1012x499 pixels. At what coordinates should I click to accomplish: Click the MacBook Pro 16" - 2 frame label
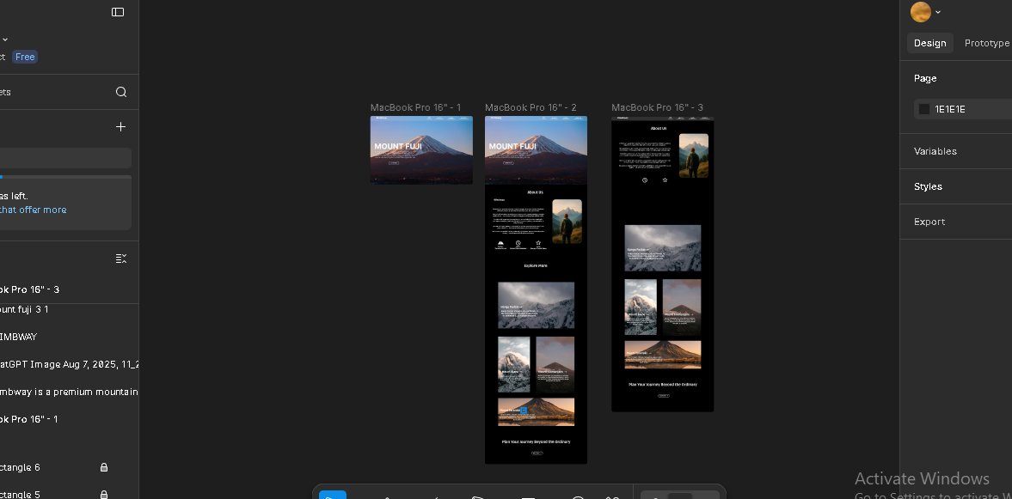[531, 107]
